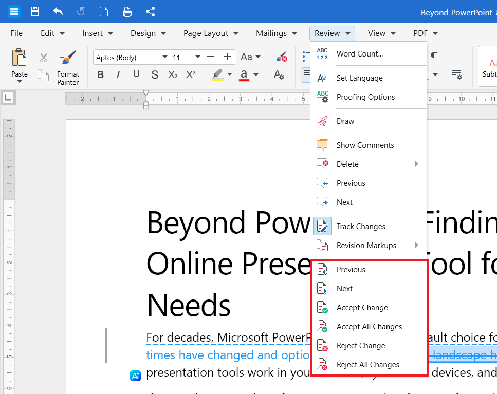Image resolution: width=497 pixels, height=394 pixels.
Task: Toggle Show Comments
Action: click(369, 145)
